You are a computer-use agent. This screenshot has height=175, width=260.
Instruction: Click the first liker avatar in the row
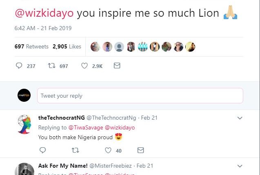(95, 46)
